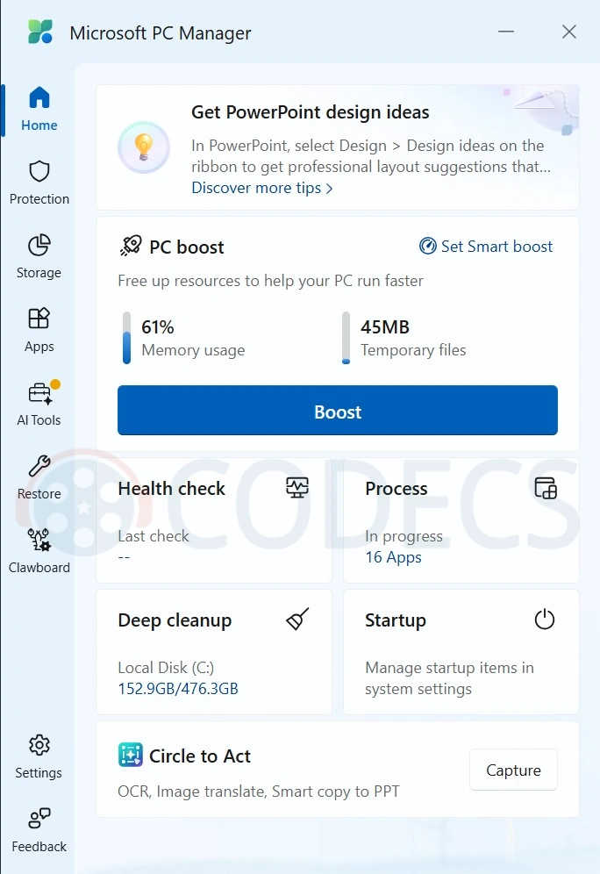Click the OCR, Image translate description text
This screenshot has height=874, width=600.
(x=259, y=791)
